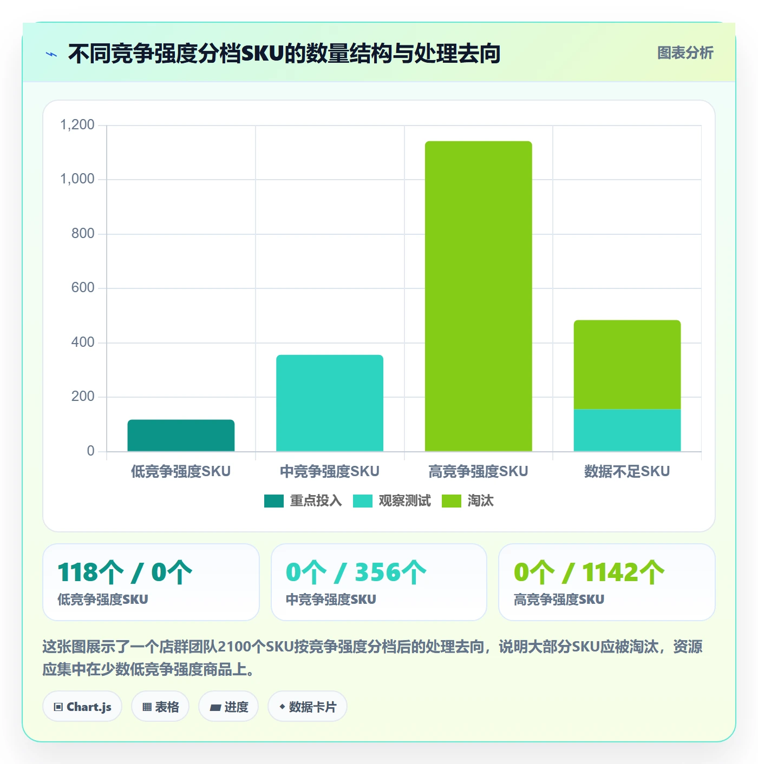Click the chart title 不同竞争强度分档SKU的数量结构与处理去向
Image resolution: width=758 pixels, height=764 pixels.
point(284,54)
